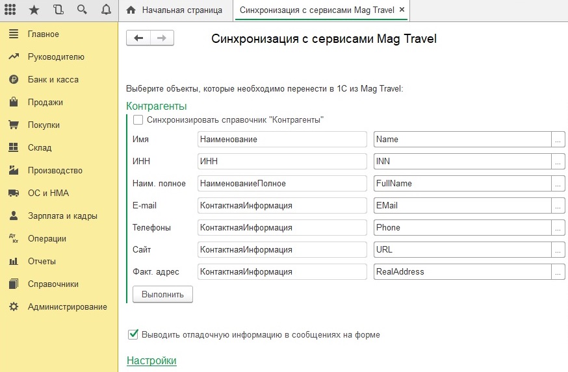Viewport: 568px width, 372px height.
Task: Open the Search magnifier icon
Action: click(83, 9)
